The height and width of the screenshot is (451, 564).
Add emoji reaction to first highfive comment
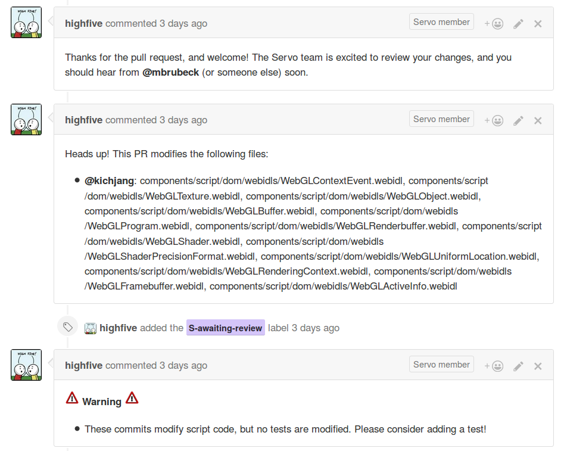pos(494,24)
